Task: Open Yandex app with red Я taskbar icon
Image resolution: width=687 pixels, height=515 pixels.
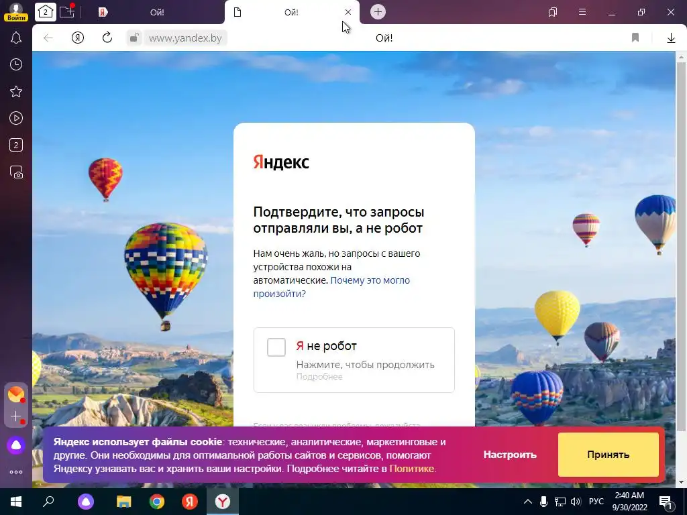Action: (190, 502)
